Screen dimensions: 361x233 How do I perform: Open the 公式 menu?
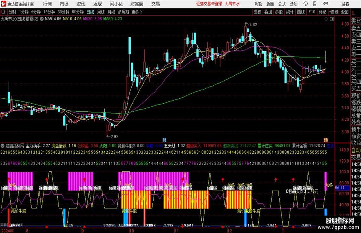coord(282,4)
